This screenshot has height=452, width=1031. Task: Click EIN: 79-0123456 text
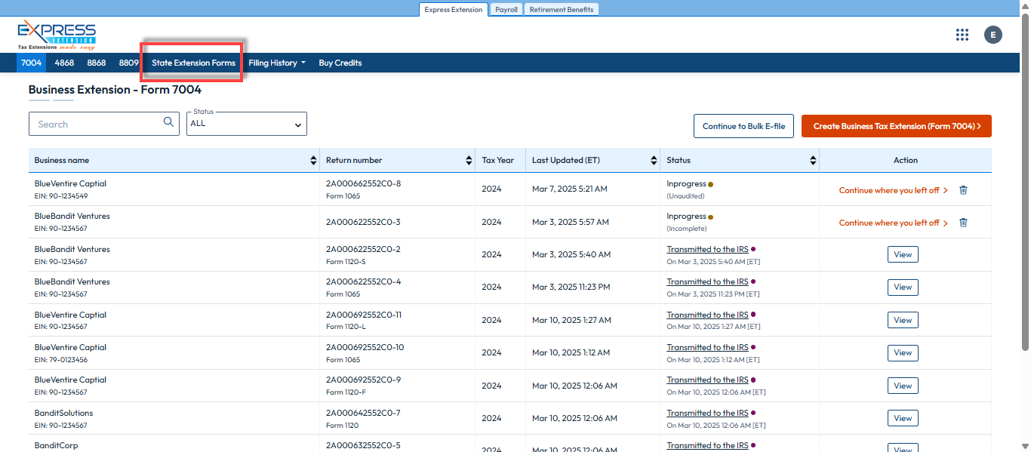click(x=61, y=360)
